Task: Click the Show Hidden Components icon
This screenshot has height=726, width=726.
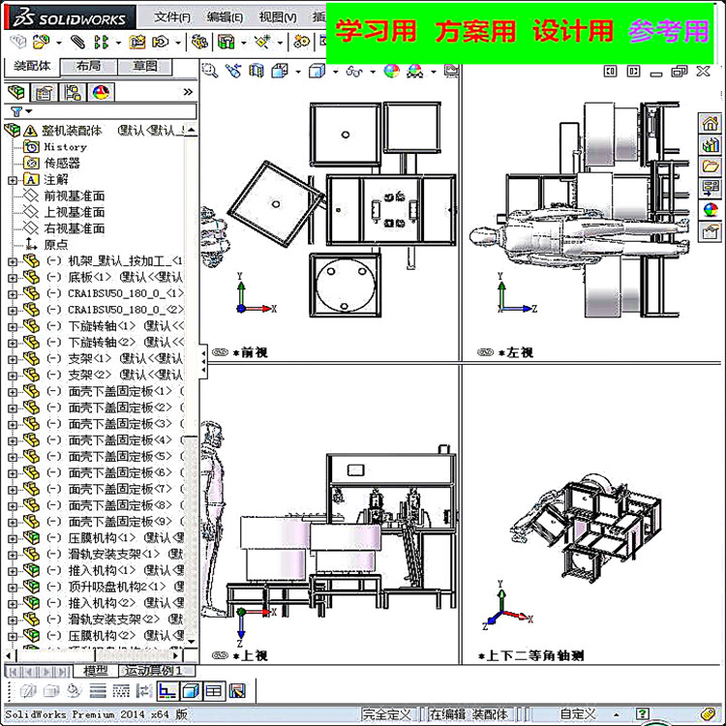Action: (200, 43)
